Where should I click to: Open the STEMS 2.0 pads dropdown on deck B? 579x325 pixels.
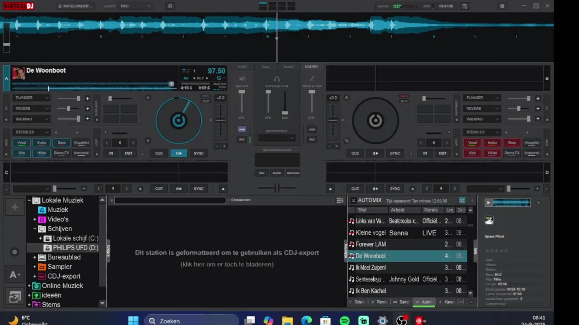point(482,132)
